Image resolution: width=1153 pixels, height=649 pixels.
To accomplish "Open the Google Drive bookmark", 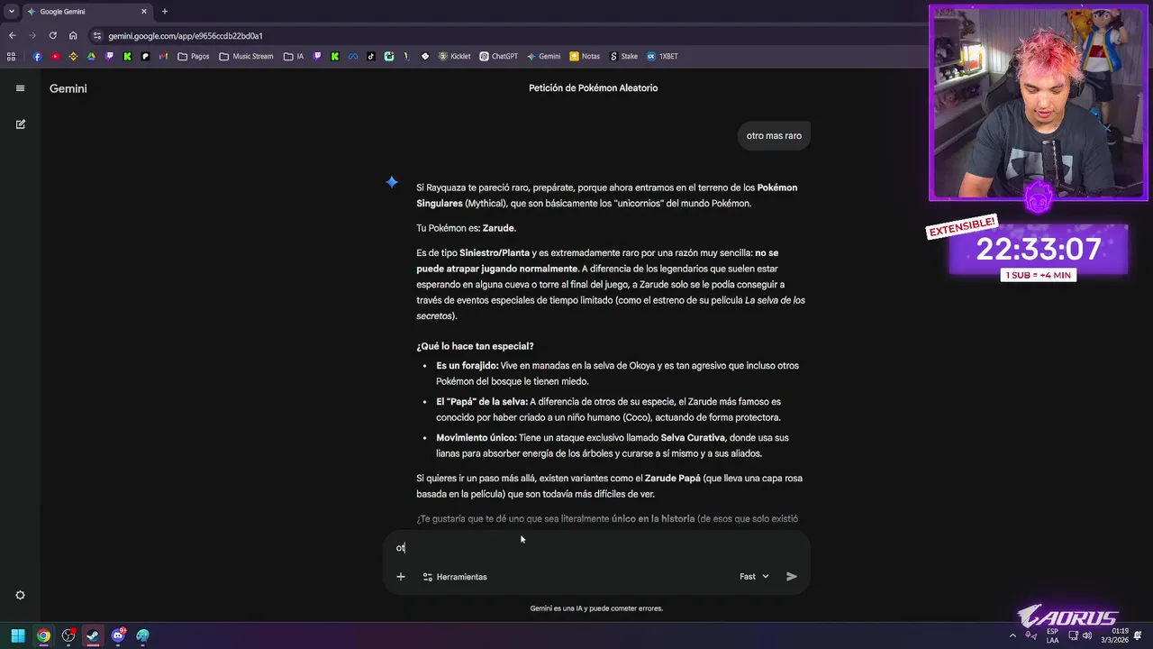I will click(91, 56).
